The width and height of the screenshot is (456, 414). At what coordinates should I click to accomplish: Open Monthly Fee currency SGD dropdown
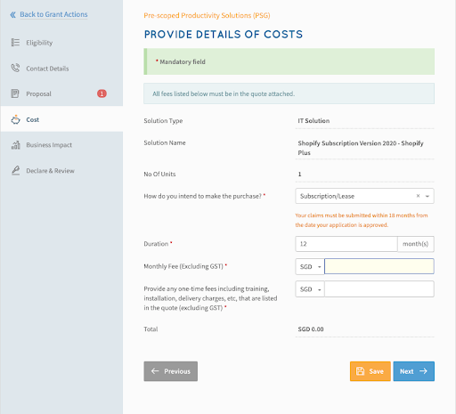click(310, 266)
